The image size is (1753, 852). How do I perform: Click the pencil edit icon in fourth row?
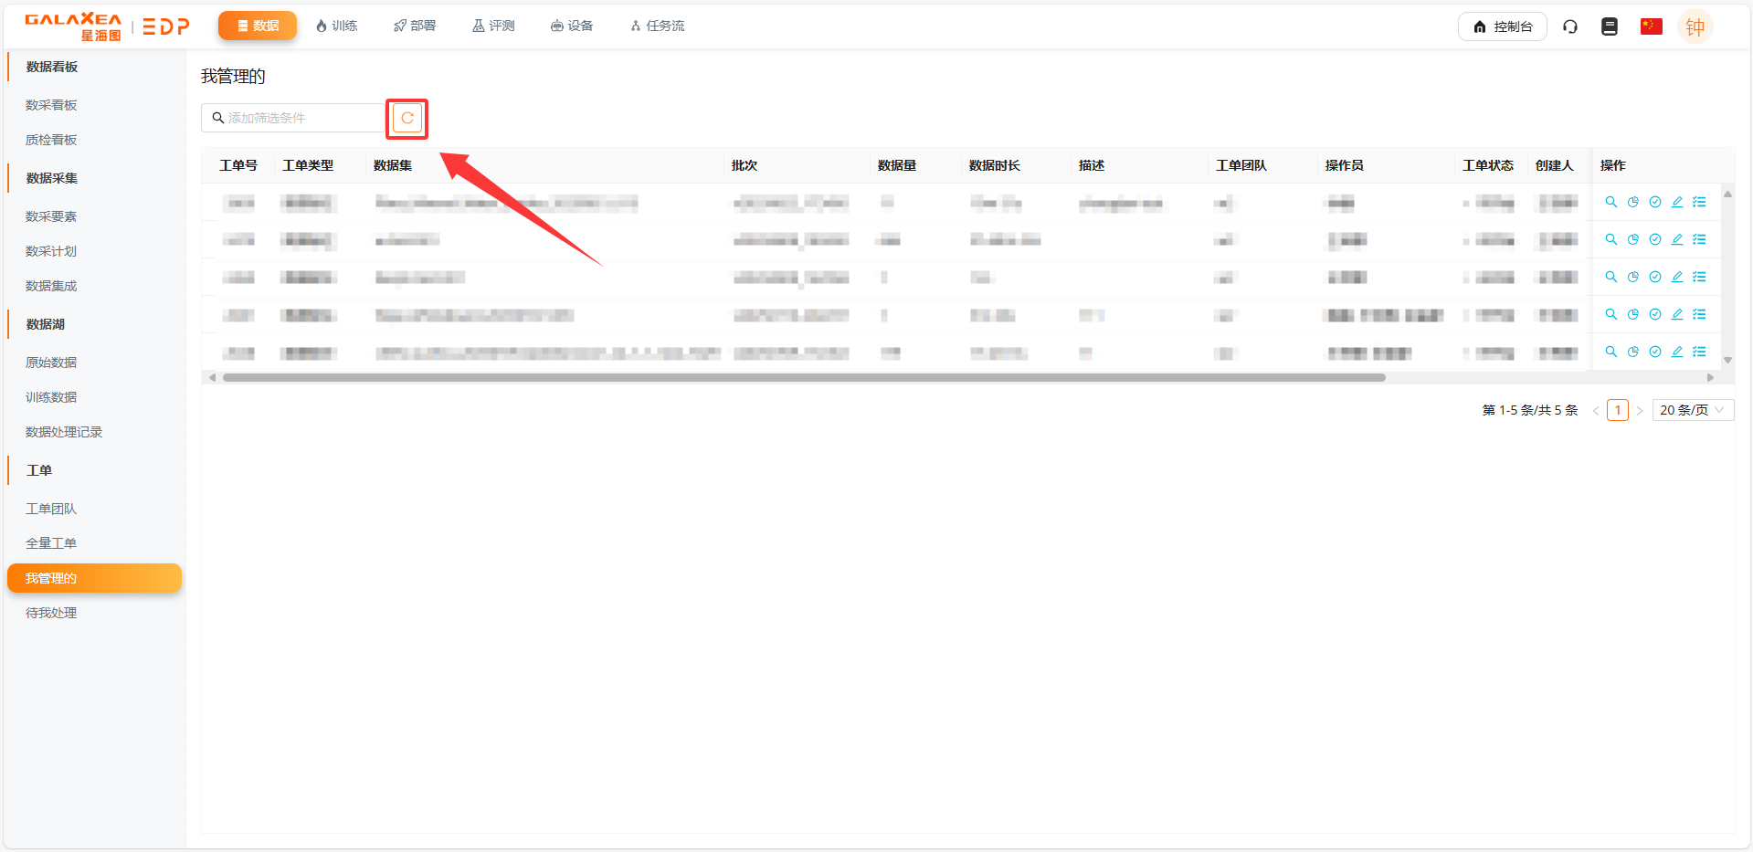click(1676, 314)
